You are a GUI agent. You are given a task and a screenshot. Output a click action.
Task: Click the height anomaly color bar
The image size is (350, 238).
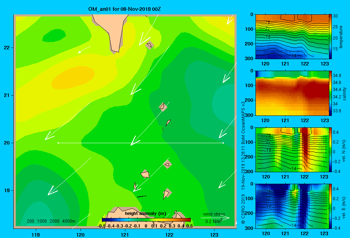[146, 220]
